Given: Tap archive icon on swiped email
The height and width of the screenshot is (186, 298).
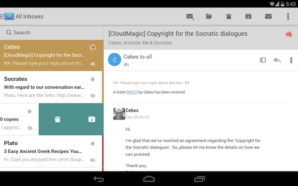Looking at the screenshot, I should [x=92, y=119].
